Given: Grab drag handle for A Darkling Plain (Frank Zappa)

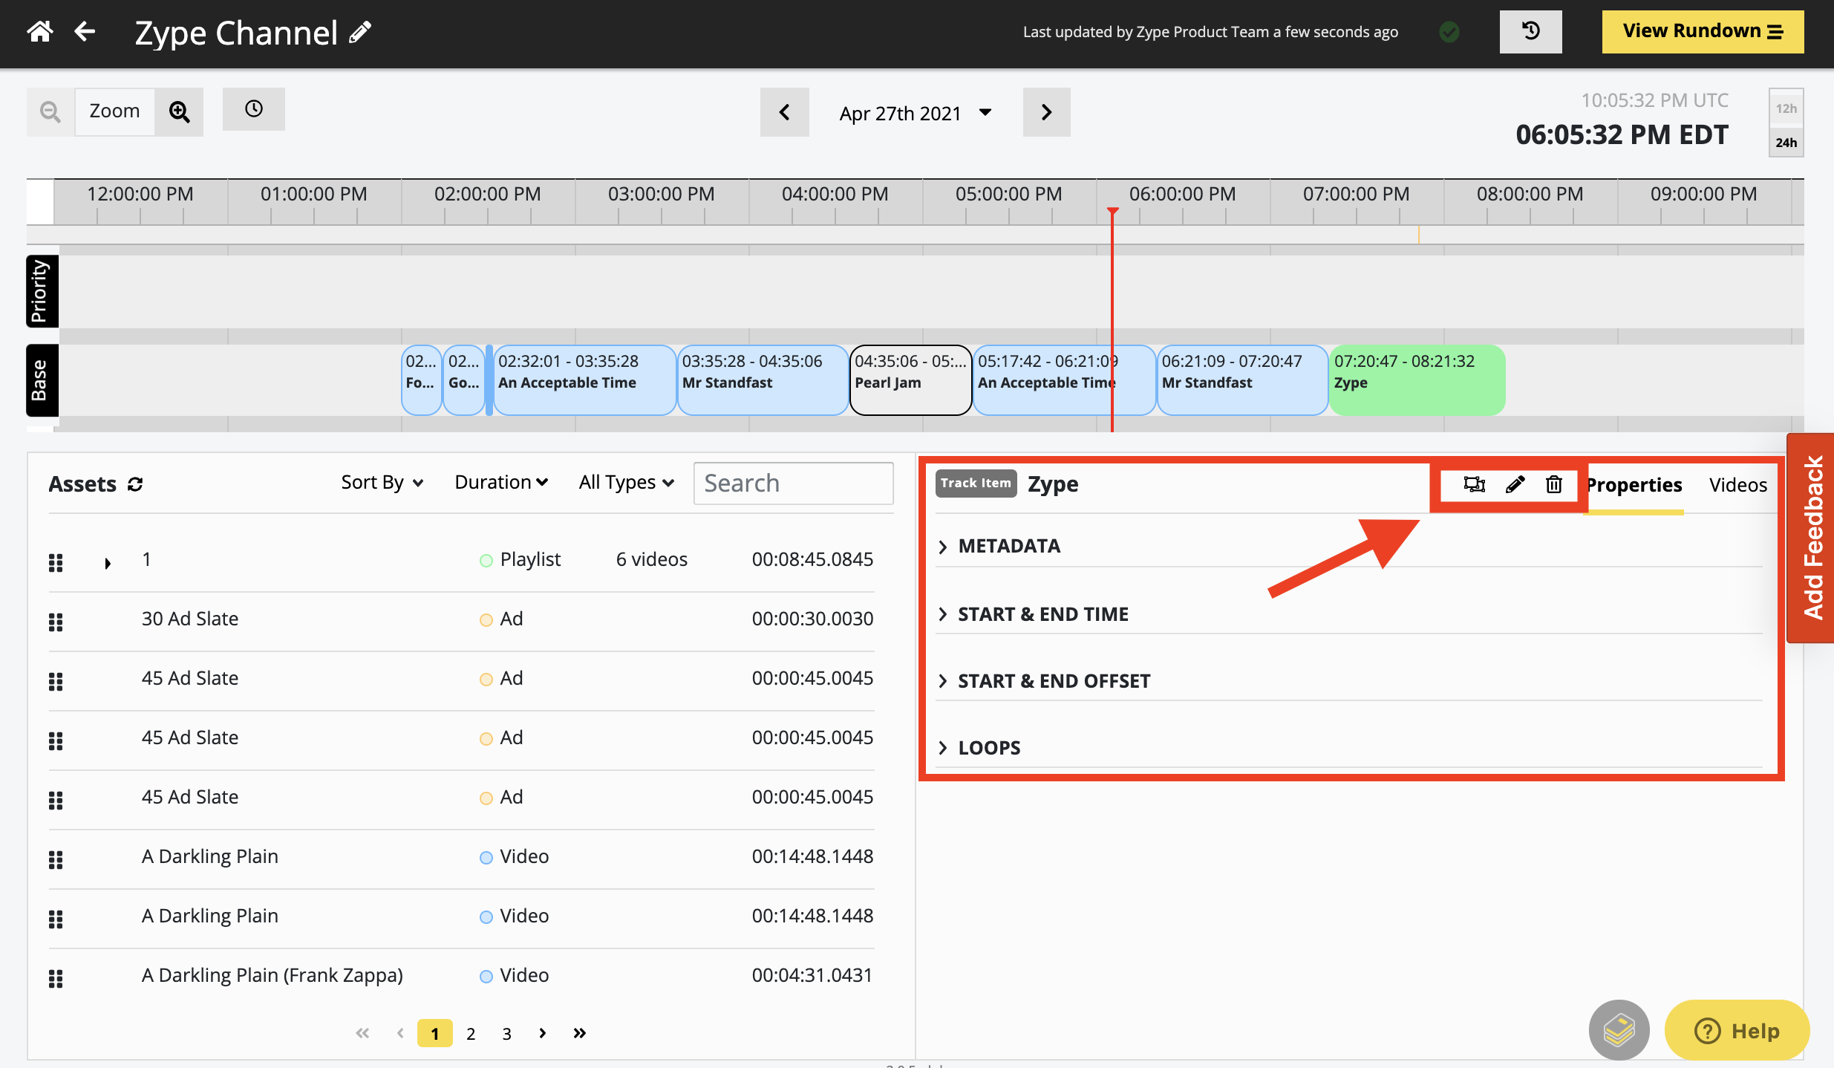Looking at the screenshot, I should pos(56,979).
